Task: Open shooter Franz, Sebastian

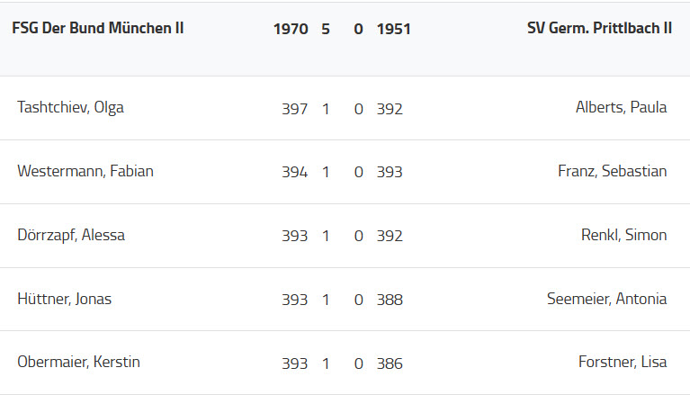Action: coord(612,171)
